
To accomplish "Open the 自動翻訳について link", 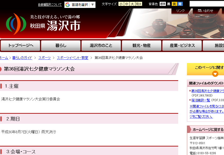I will pos(50,5).
